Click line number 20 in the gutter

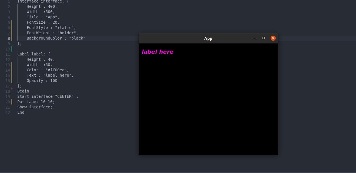pos(8,102)
